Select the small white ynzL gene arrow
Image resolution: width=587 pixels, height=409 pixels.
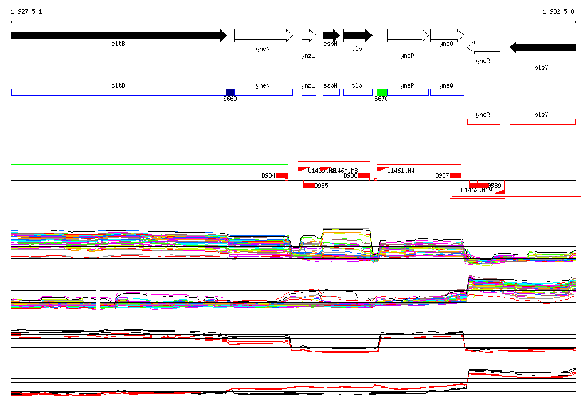click(x=309, y=36)
